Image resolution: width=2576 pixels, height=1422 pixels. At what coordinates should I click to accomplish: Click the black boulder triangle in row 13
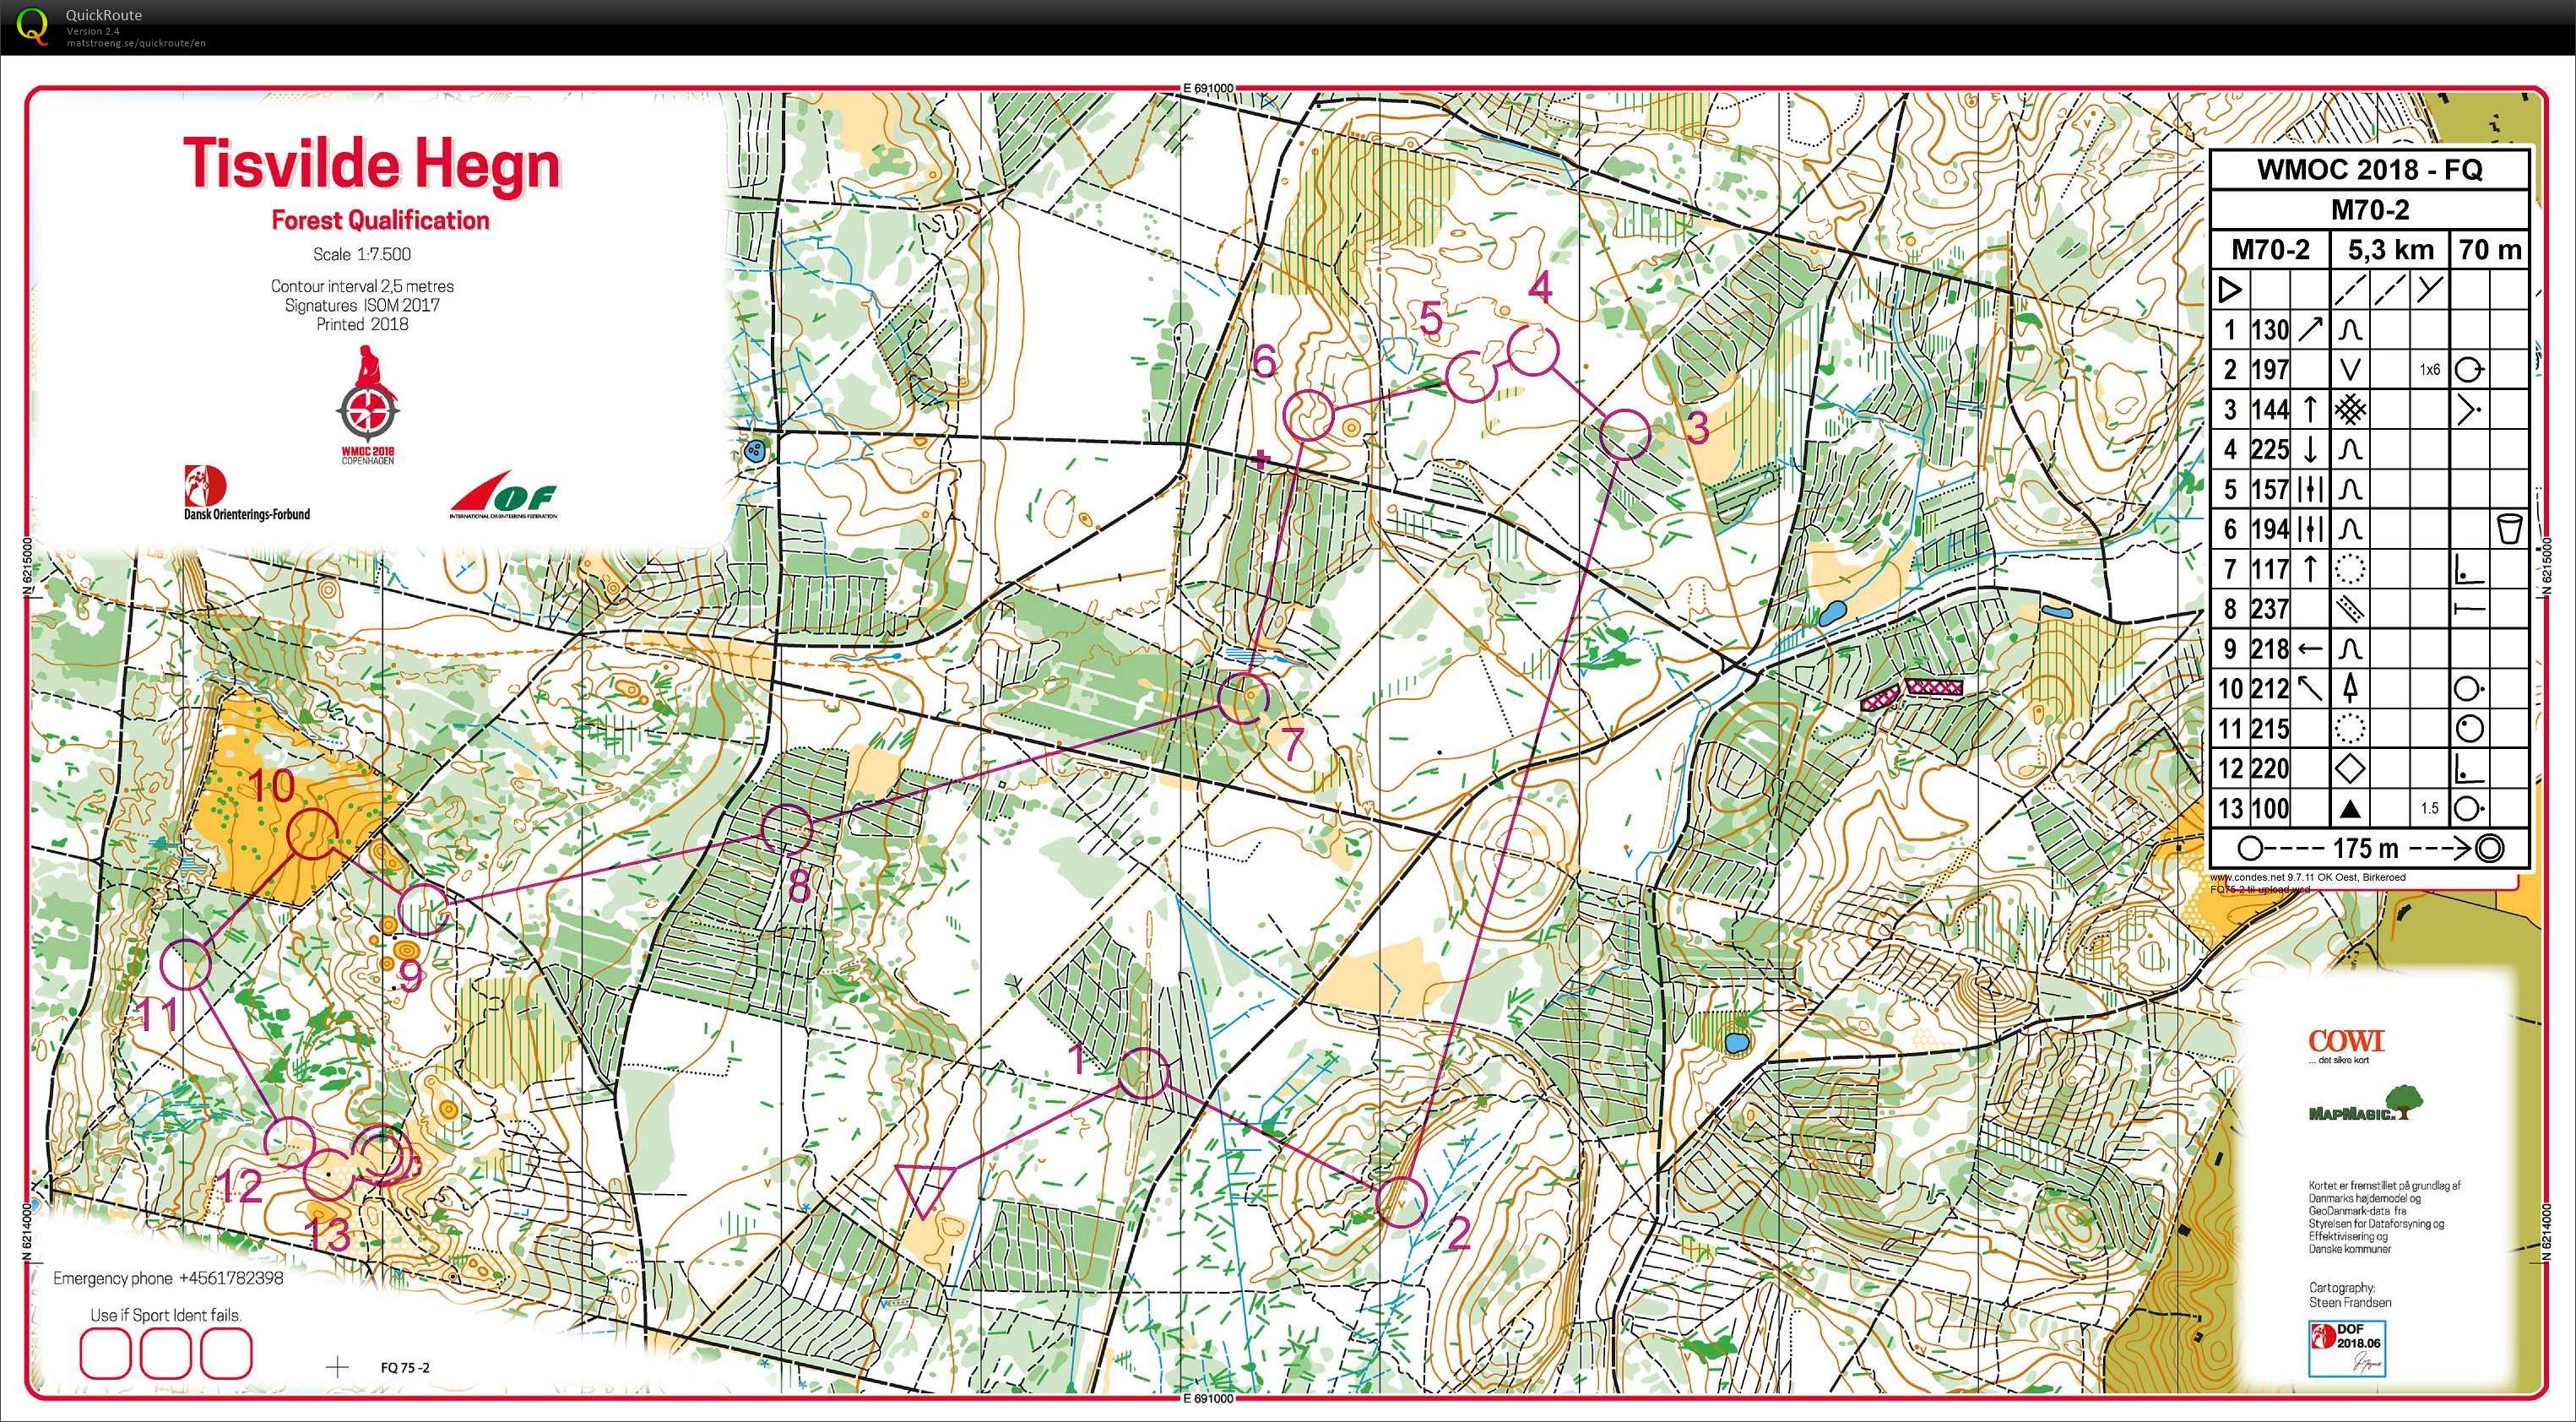tap(2350, 808)
